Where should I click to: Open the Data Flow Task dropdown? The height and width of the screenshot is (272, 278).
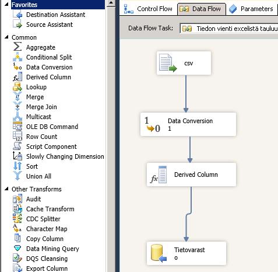pyautogui.click(x=229, y=29)
